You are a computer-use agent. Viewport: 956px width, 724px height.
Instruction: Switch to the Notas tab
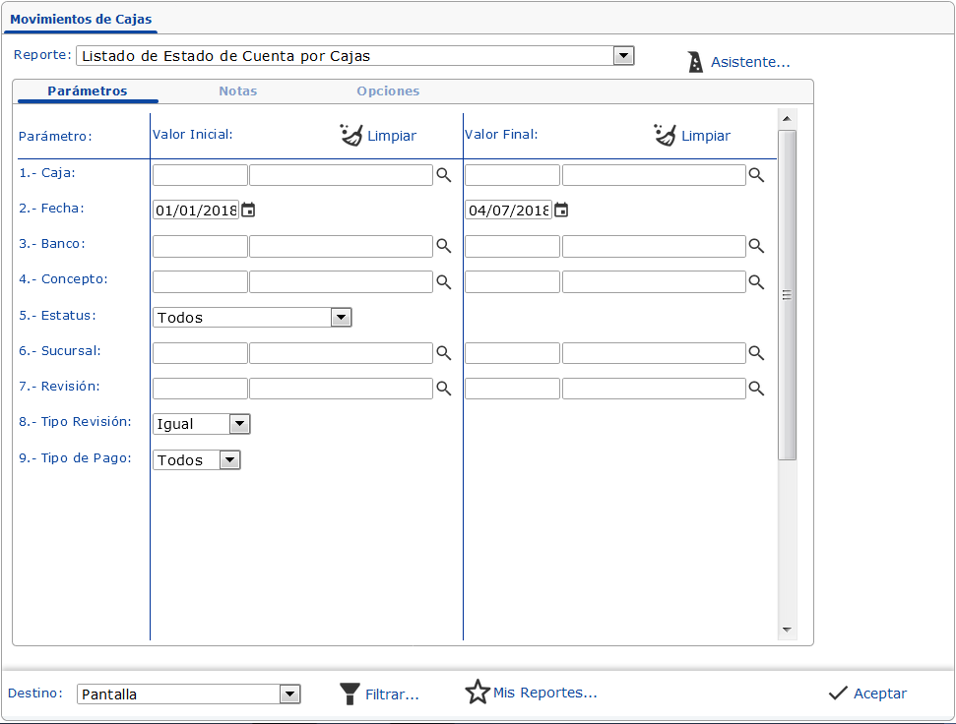pyautogui.click(x=238, y=90)
